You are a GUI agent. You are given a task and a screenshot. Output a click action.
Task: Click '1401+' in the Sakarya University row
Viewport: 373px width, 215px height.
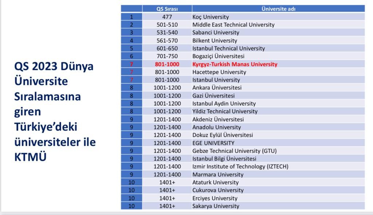[x=167, y=206]
